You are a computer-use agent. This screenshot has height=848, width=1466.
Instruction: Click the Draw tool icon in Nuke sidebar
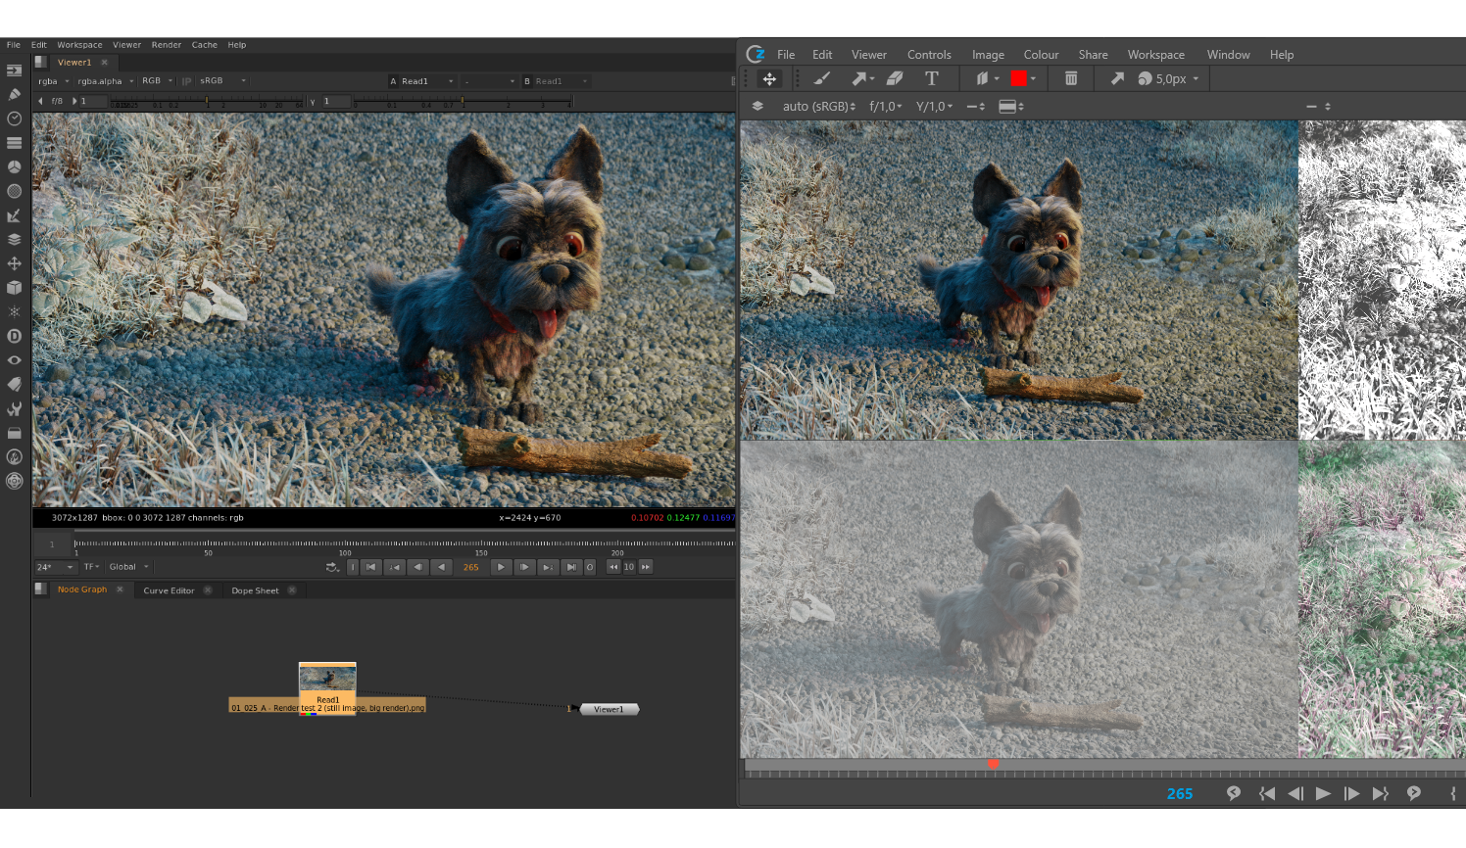click(14, 94)
